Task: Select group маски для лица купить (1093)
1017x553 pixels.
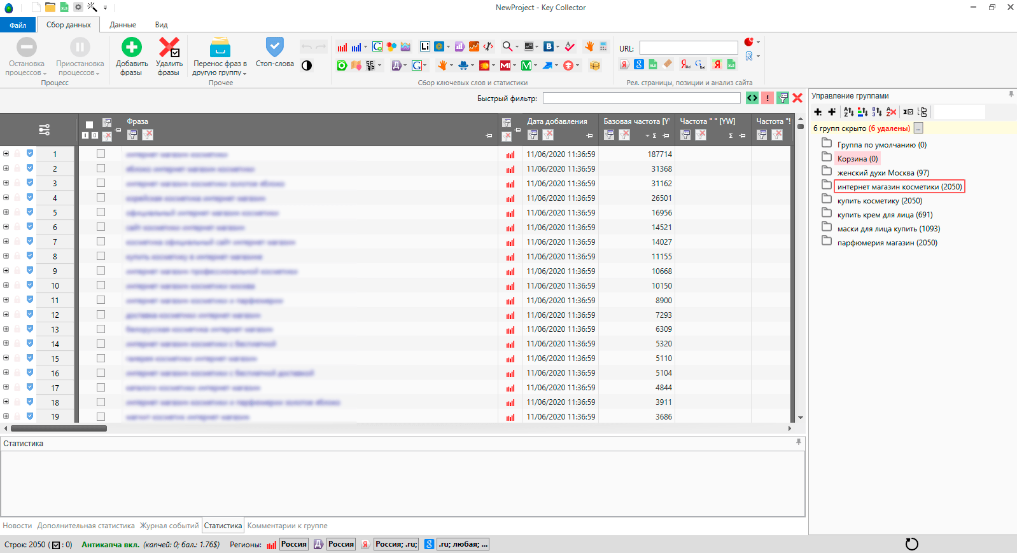Action: (x=888, y=229)
